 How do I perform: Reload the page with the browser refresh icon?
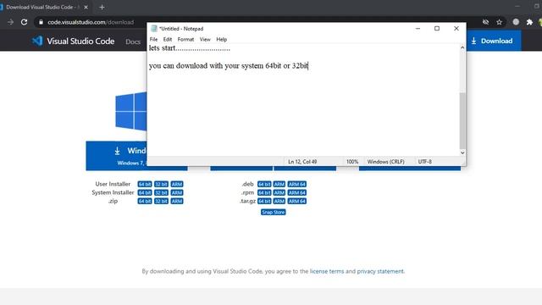24,22
